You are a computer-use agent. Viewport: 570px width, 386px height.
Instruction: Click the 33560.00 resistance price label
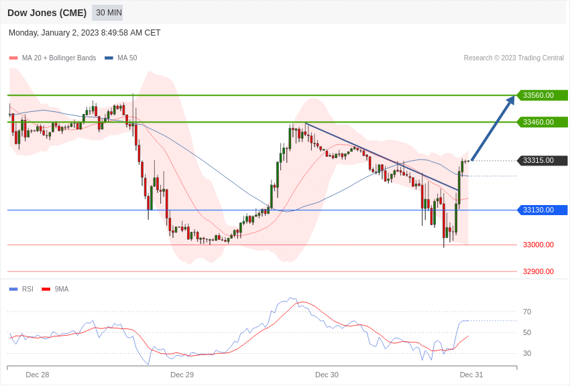pos(543,95)
